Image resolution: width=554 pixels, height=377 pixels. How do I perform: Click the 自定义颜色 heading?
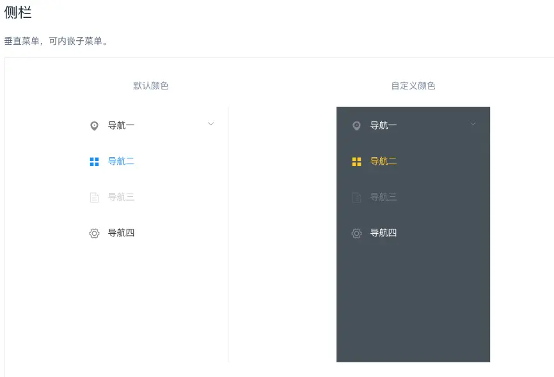click(x=413, y=86)
